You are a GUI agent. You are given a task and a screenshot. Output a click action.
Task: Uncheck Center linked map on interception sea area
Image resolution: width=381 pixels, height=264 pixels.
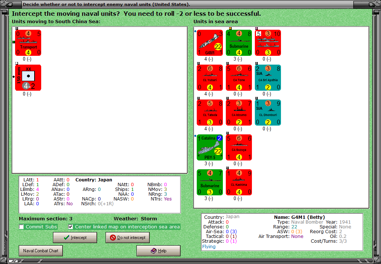[71, 227]
